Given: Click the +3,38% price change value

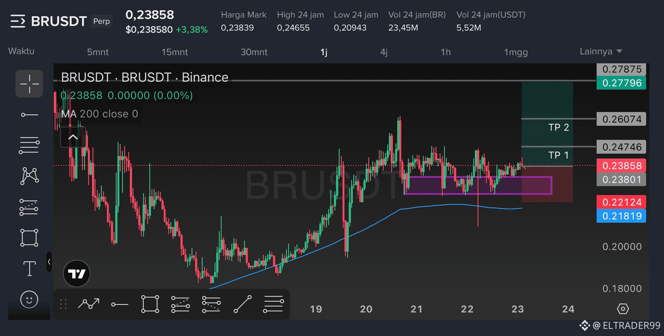Looking at the screenshot, I should (192, 30).
